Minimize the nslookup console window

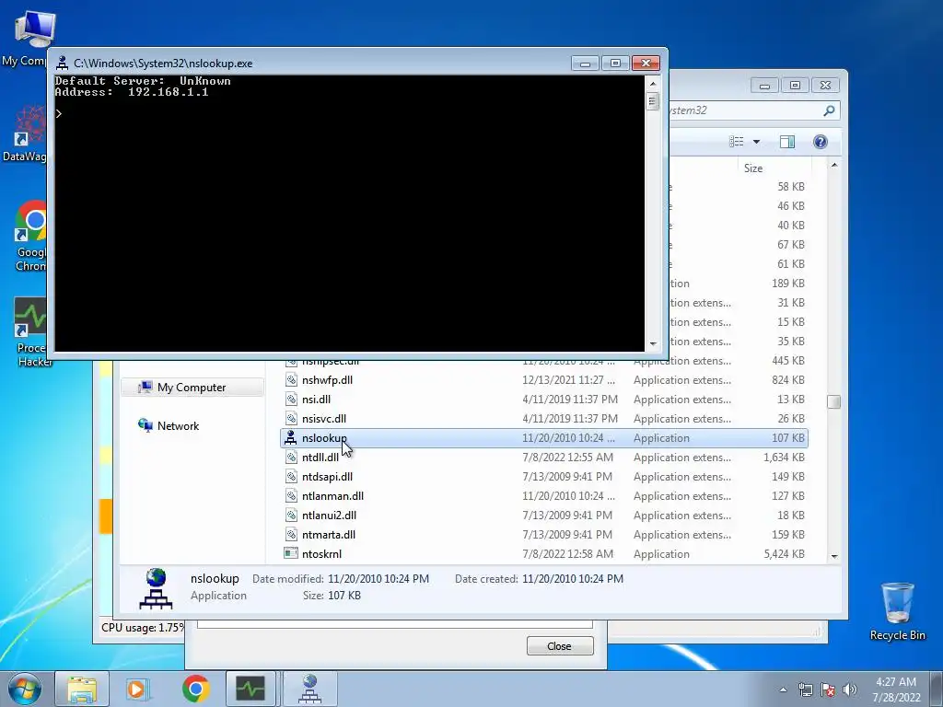point(585,64)
